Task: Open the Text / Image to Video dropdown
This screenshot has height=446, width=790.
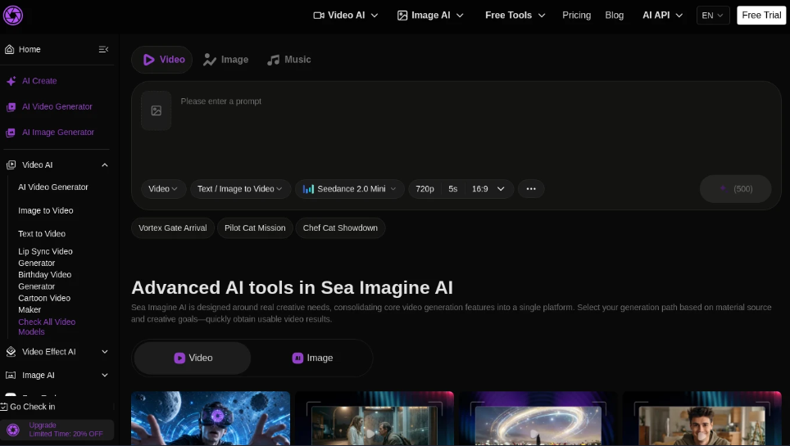Action: coord(240,189)
